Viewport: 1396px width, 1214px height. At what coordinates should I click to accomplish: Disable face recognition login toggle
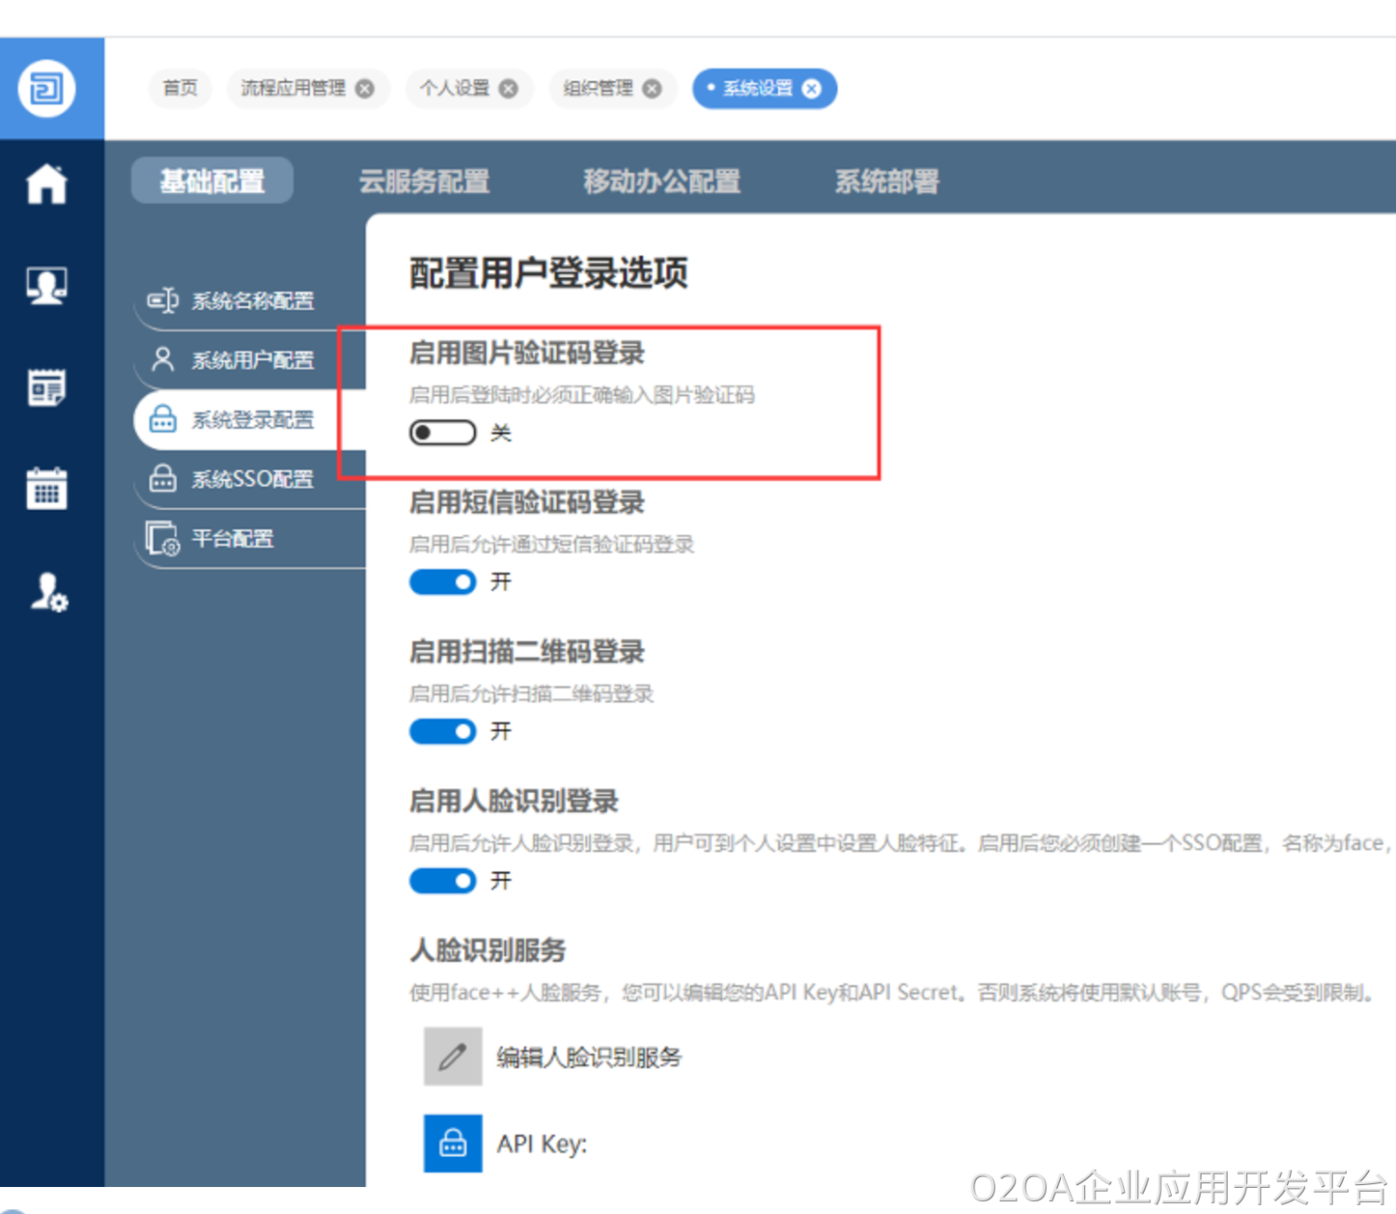(x=442, y=881)
